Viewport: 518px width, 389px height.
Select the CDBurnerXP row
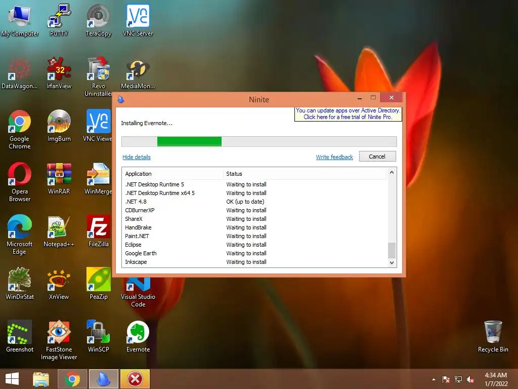tap(254, 210)
